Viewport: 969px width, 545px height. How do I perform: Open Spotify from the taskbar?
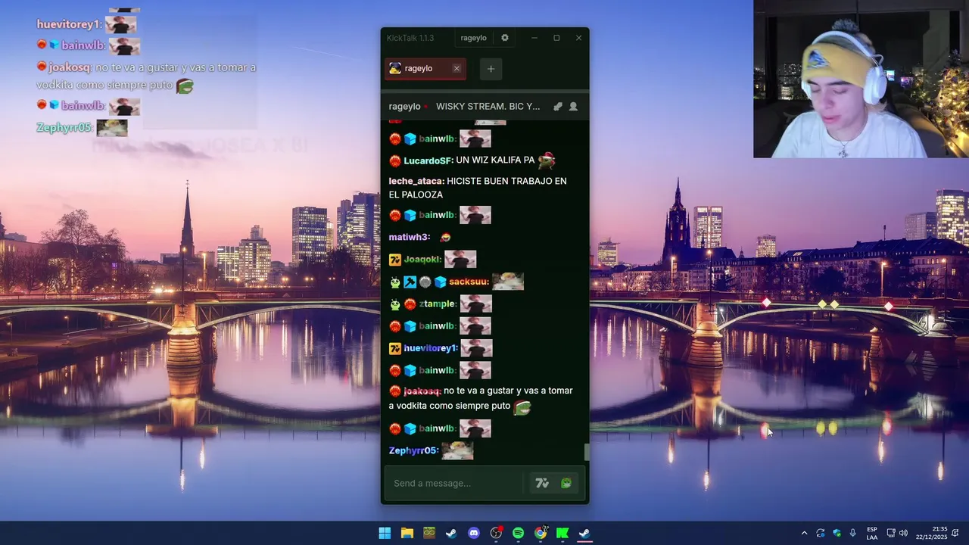(x=518, y=533)
